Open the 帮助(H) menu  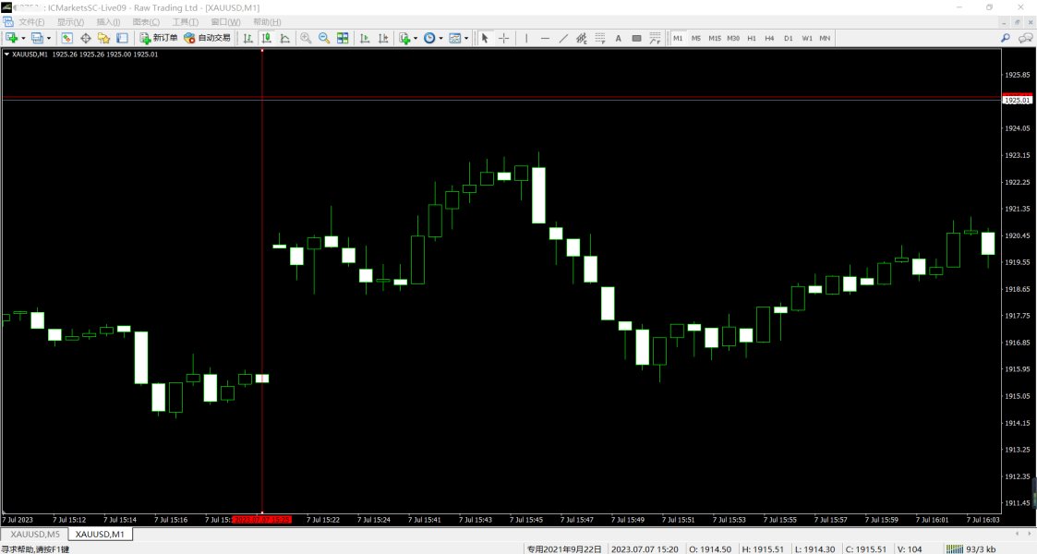267,22
